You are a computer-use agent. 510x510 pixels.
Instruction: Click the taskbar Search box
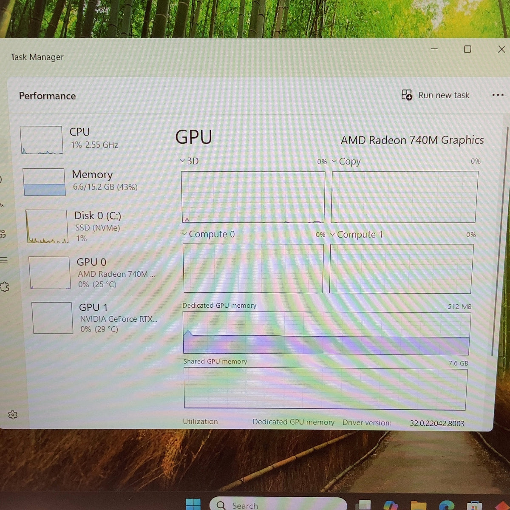click(278, 504)
